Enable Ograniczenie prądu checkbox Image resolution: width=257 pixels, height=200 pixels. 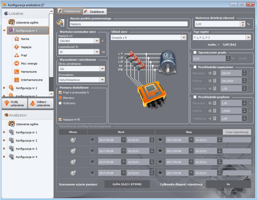point(195,52)
